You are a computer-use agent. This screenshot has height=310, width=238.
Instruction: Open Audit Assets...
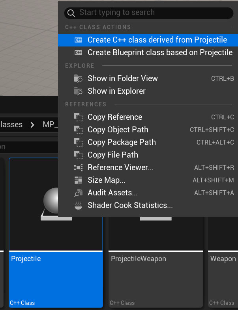(x=148, y=193)
